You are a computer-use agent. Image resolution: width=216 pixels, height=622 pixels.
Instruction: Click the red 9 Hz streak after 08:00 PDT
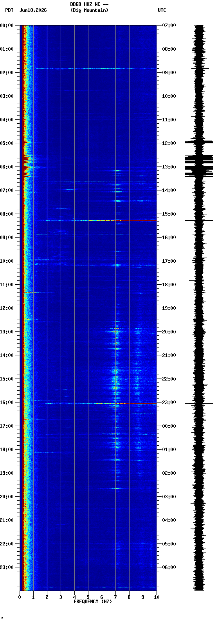(x=144, y=220)
